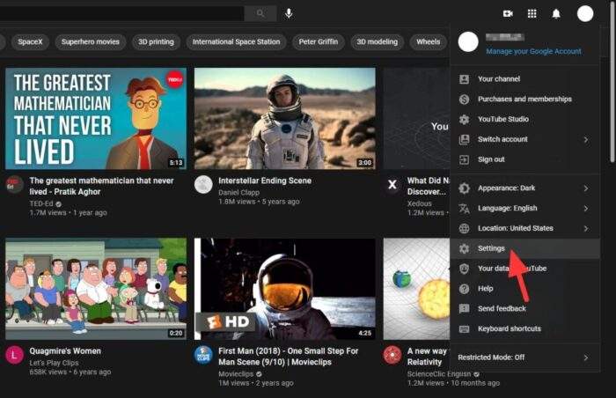Play the Interstellar Ending Scene thumbnail

(285, 118)
